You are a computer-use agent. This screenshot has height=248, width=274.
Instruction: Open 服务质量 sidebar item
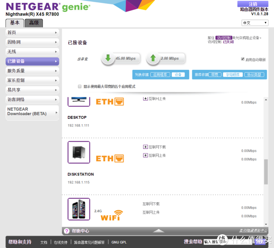[x=32, y=71]
